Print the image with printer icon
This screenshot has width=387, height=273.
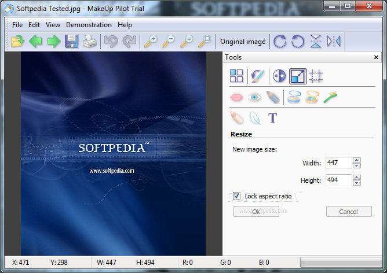point(90,41)
